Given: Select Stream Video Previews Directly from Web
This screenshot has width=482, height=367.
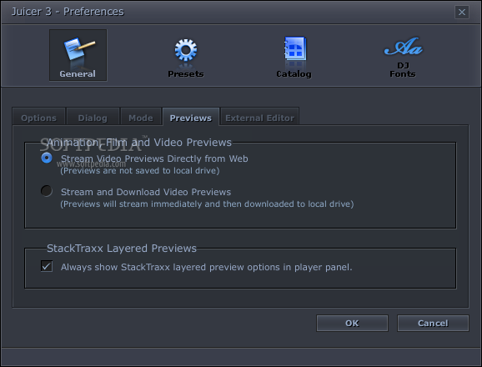Looking at the screenshot, I should point(47,158).
